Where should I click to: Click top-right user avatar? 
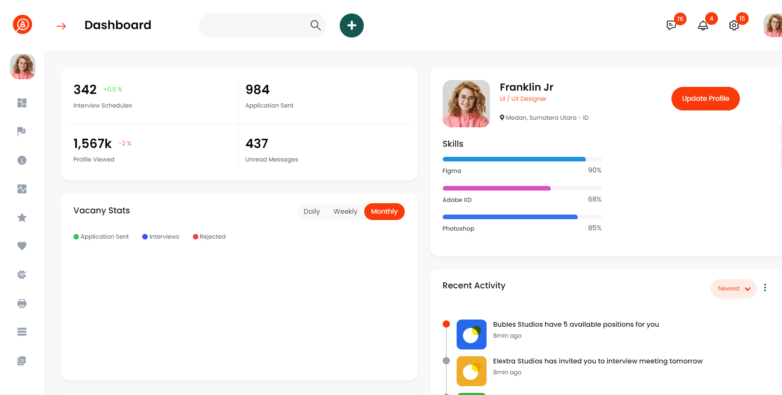tap(773, 25)
